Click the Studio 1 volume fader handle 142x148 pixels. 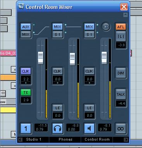(41, 58)
